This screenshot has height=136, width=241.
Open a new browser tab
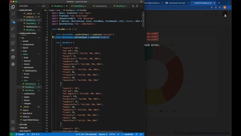tap(219, 3)
